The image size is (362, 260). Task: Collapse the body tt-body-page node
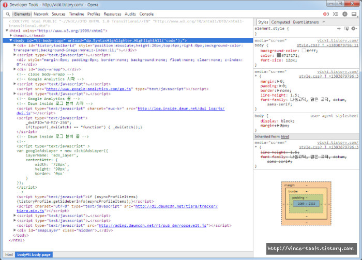pos(11,40)
